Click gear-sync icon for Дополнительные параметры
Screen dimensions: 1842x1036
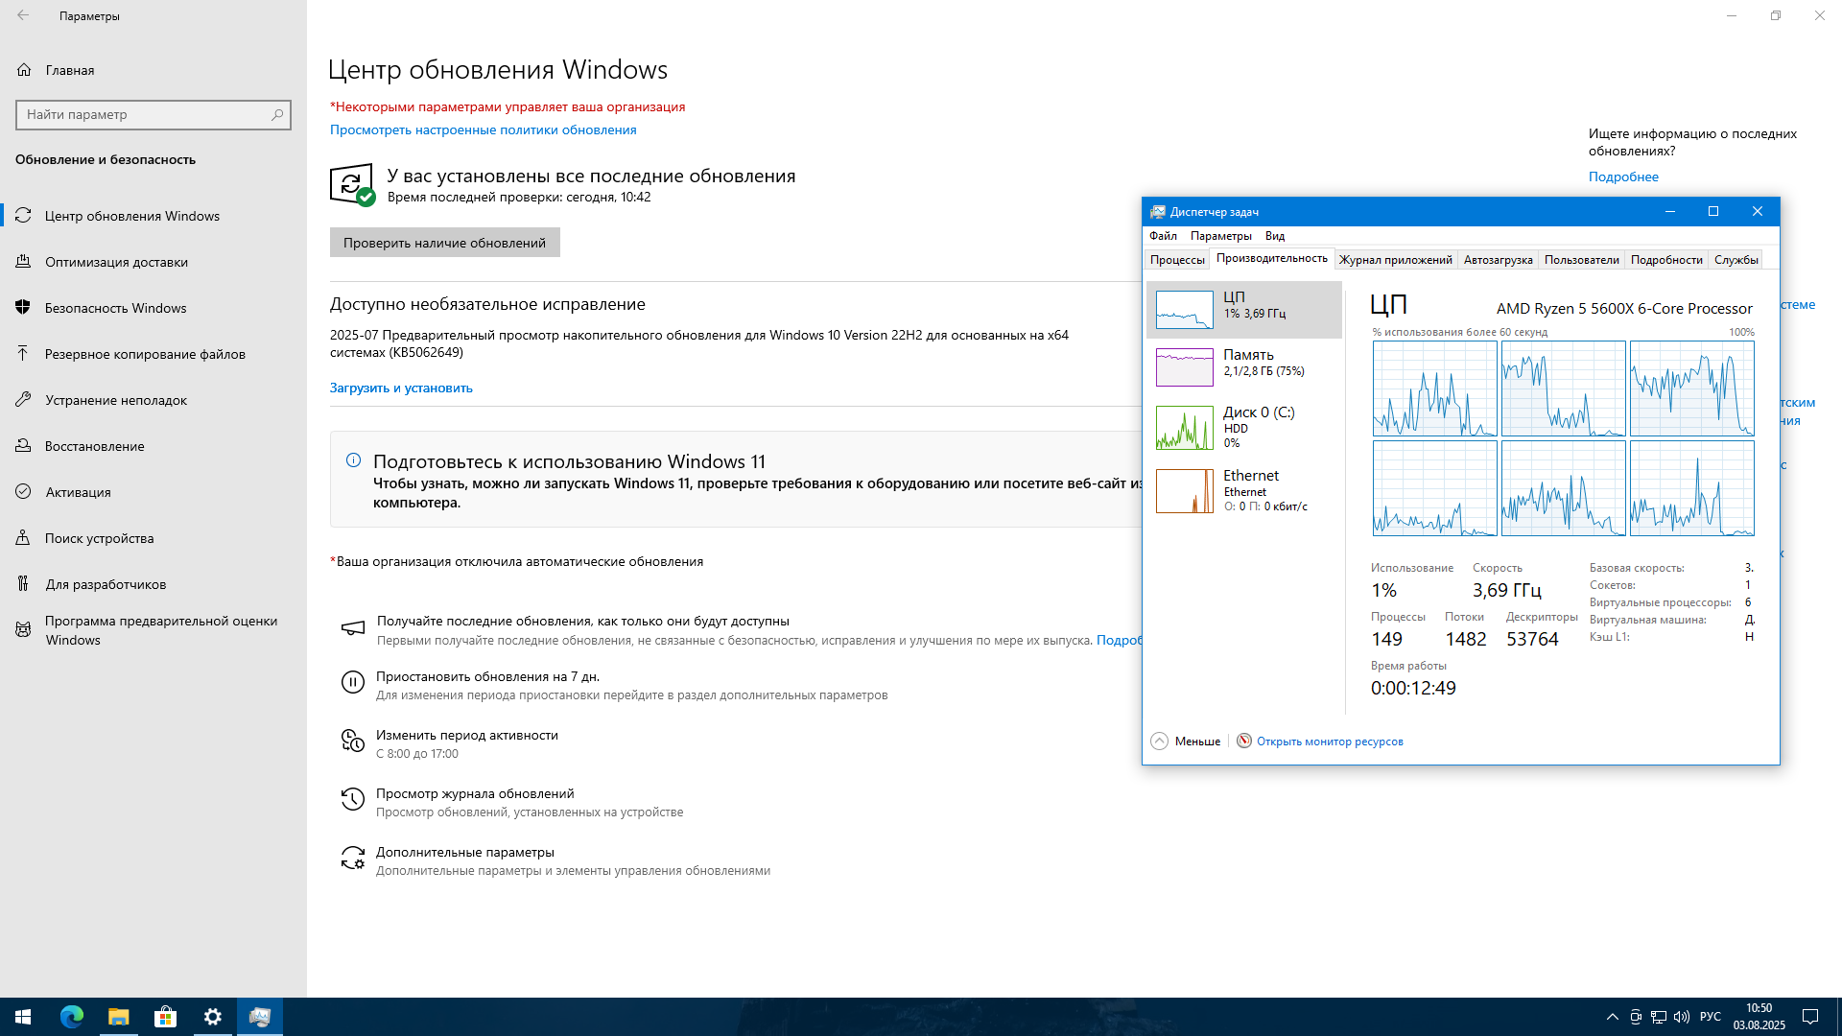point(352,858)
